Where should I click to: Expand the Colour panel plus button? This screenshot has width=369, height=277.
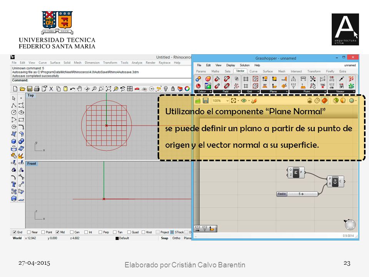[211, 92]
